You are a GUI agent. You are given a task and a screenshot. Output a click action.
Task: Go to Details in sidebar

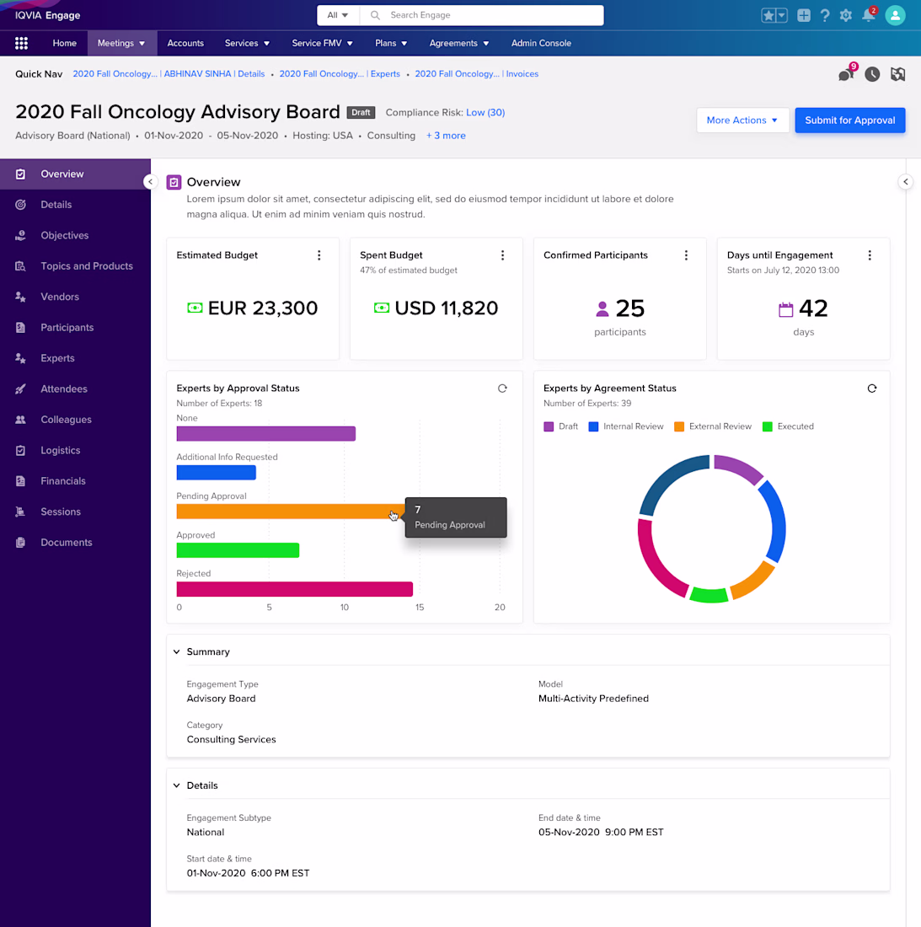click(75, 205)
